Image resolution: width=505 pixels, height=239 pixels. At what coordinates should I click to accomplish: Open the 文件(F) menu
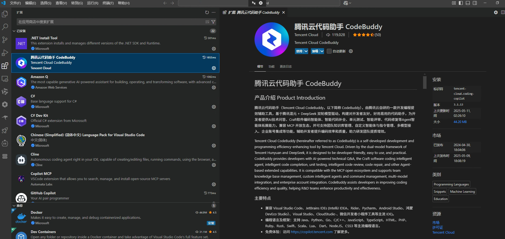coord(15,3)
